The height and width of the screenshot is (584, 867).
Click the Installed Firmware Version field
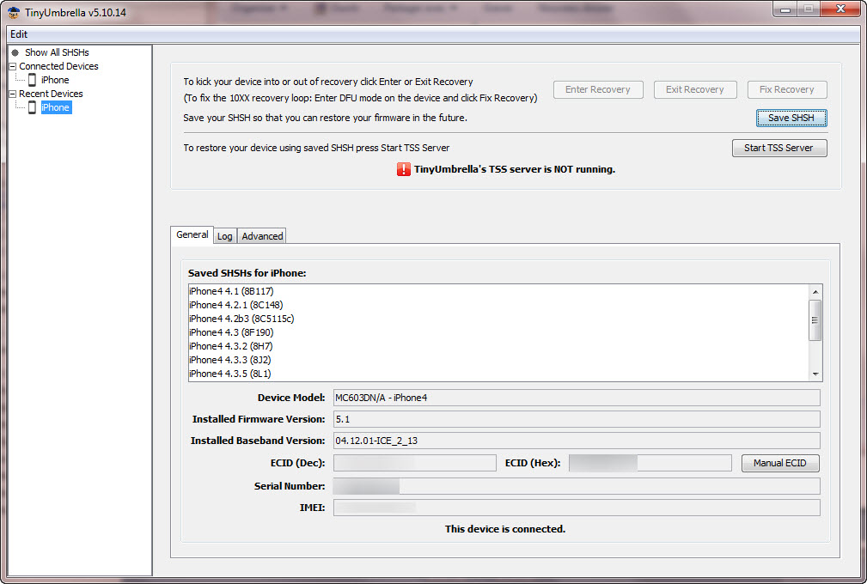(577, 419)
